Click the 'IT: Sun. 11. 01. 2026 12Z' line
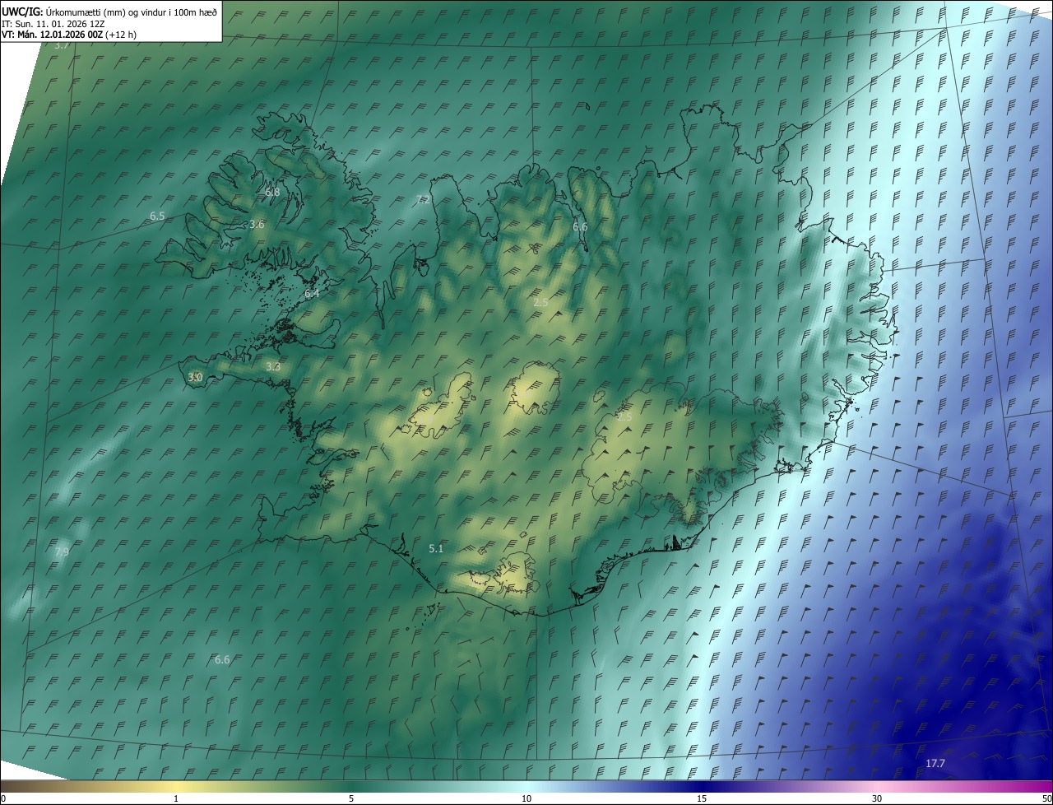This screenshot has height=805, width=1053. [53, 23]
